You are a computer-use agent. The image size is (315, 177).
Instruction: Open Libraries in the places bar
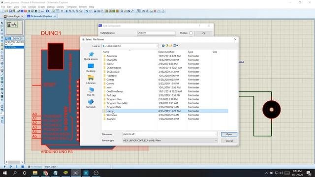[91, 80]
